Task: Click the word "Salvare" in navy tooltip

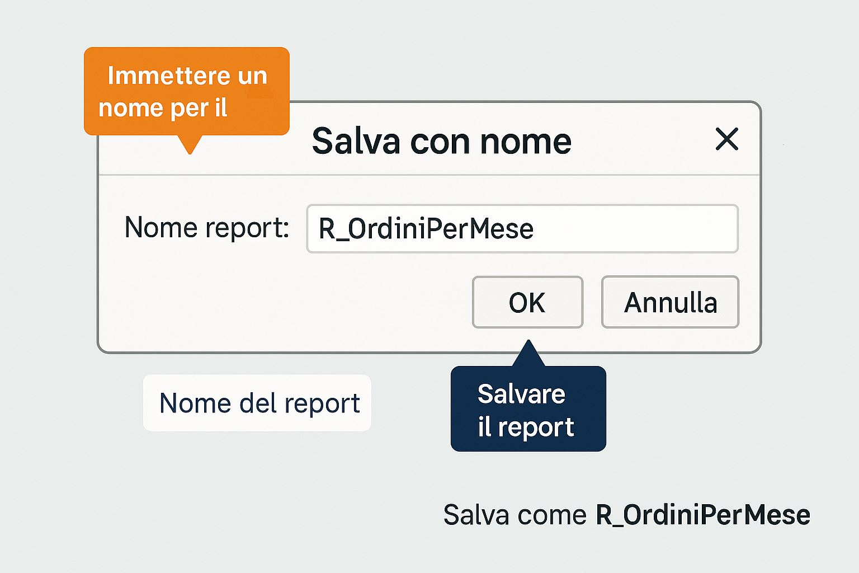Action: [521, 394]
